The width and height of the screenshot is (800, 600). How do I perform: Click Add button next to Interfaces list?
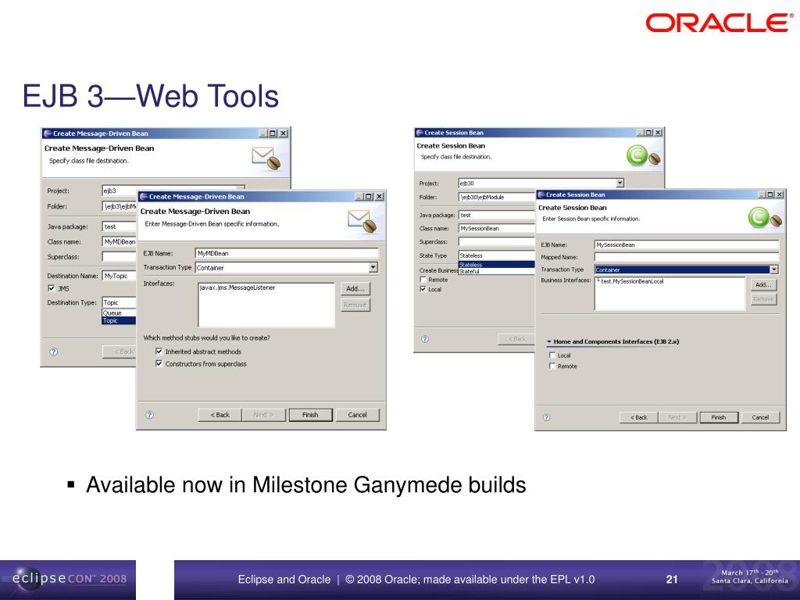coord(355,289)
